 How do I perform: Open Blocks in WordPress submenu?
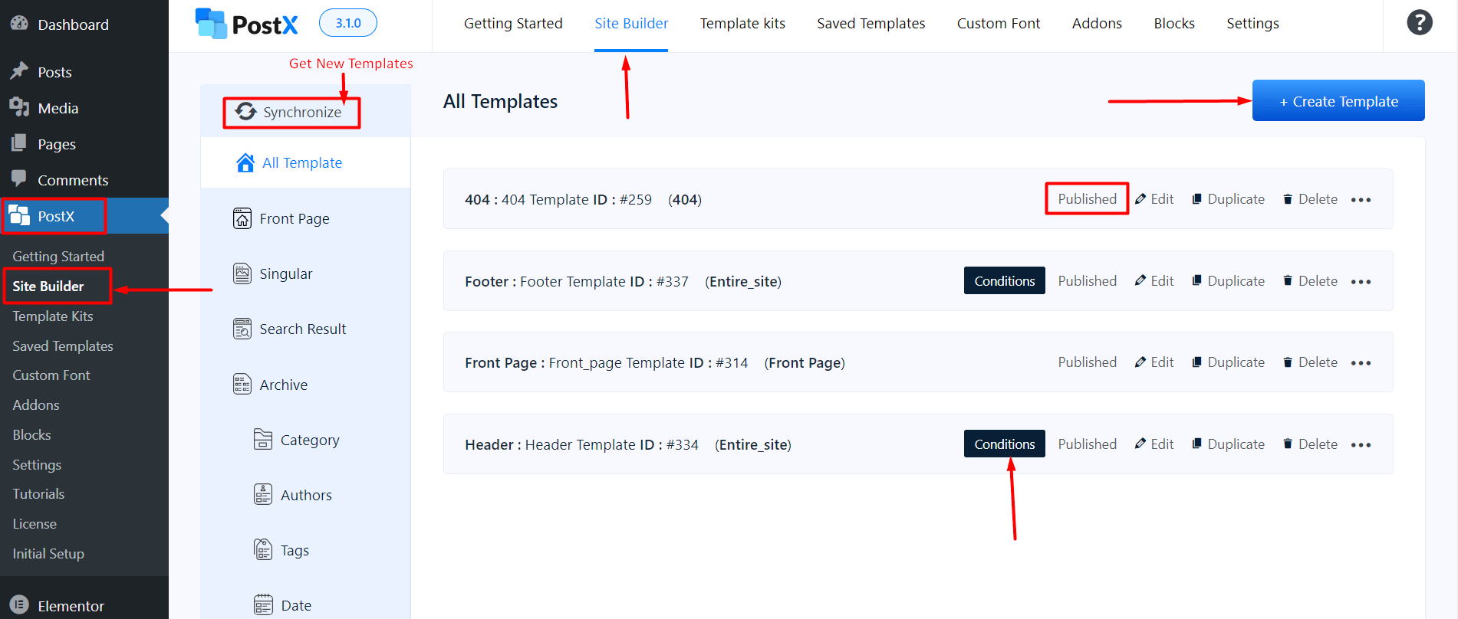31,435
